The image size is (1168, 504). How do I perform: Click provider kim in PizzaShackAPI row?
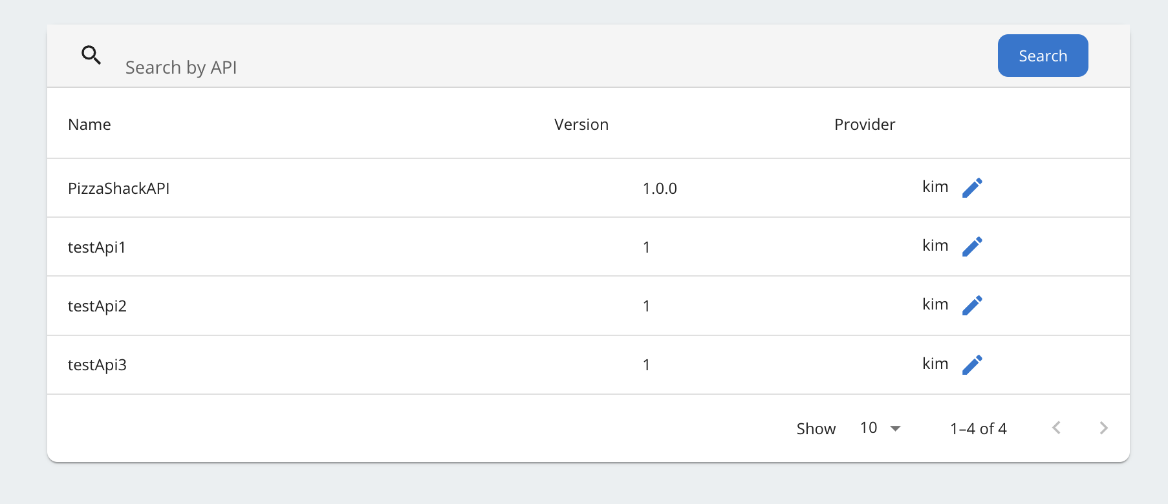pyautogui.click(x=935, y=187)
